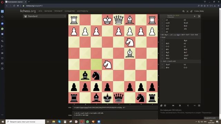The image size is (221, 124).
Task: Open sidebar player flow icon
Action: (2, 46)
